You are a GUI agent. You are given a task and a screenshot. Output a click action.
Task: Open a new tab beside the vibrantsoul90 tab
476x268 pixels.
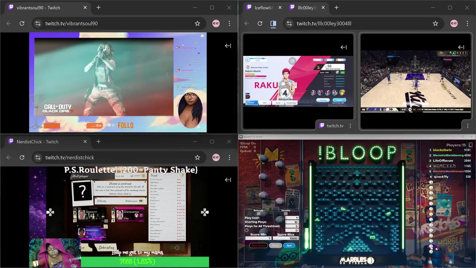tap(99, 7)
